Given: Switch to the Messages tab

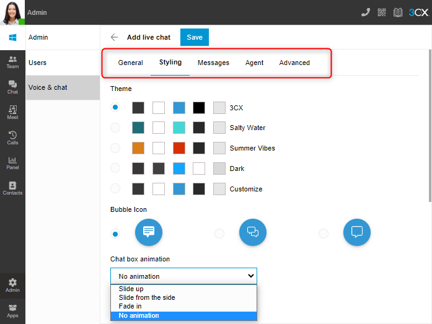Looking at the screenshot, I should point(213,63).
